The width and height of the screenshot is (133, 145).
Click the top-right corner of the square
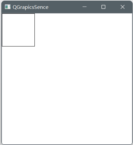(x=34, y=14)
